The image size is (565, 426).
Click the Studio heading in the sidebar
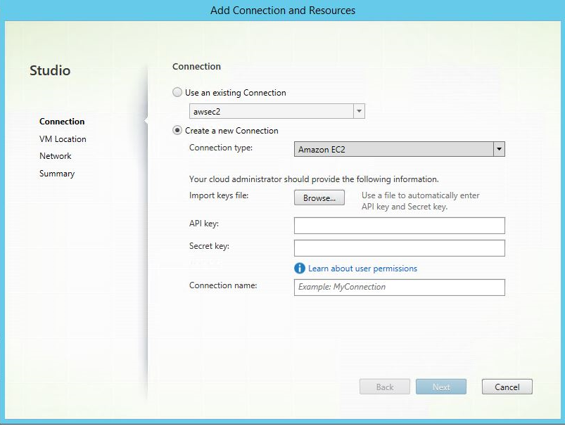50,71
